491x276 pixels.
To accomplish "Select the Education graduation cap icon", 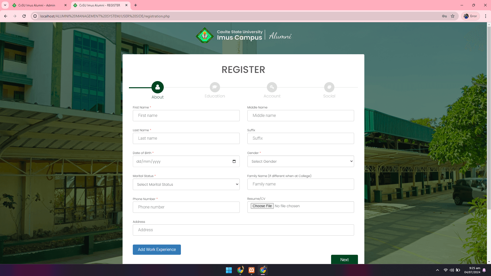I will coord(215,87).
